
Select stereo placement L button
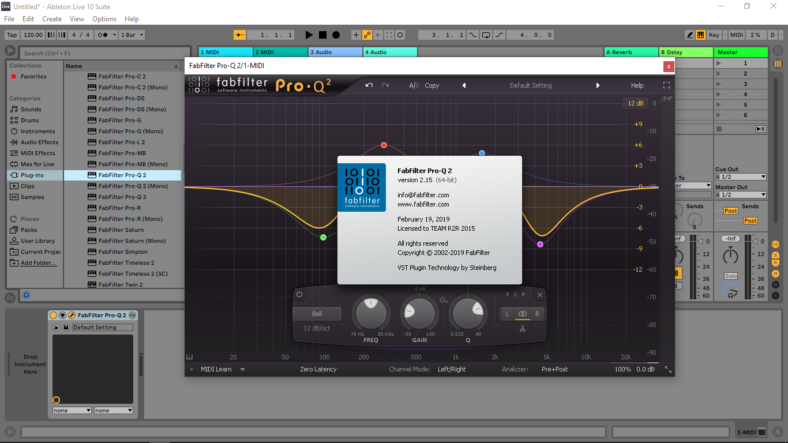tap(508, 314)
